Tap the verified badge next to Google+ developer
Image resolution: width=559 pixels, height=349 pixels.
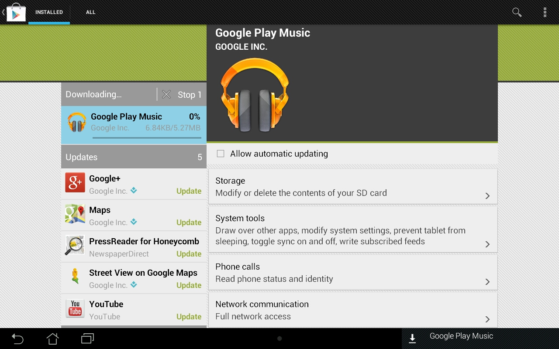point(134,190)
